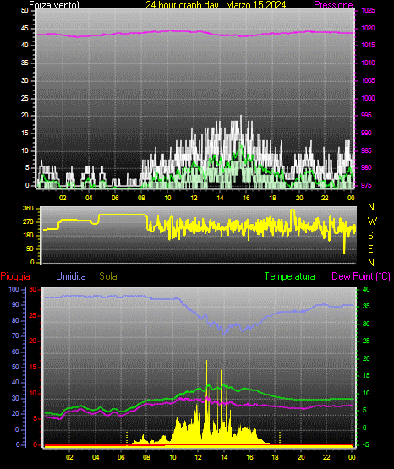Image resolution: width=394 pixels, height=469 pixels.
Task: Click the 12 hour tick on bottom graph
Action: (199, 457)
